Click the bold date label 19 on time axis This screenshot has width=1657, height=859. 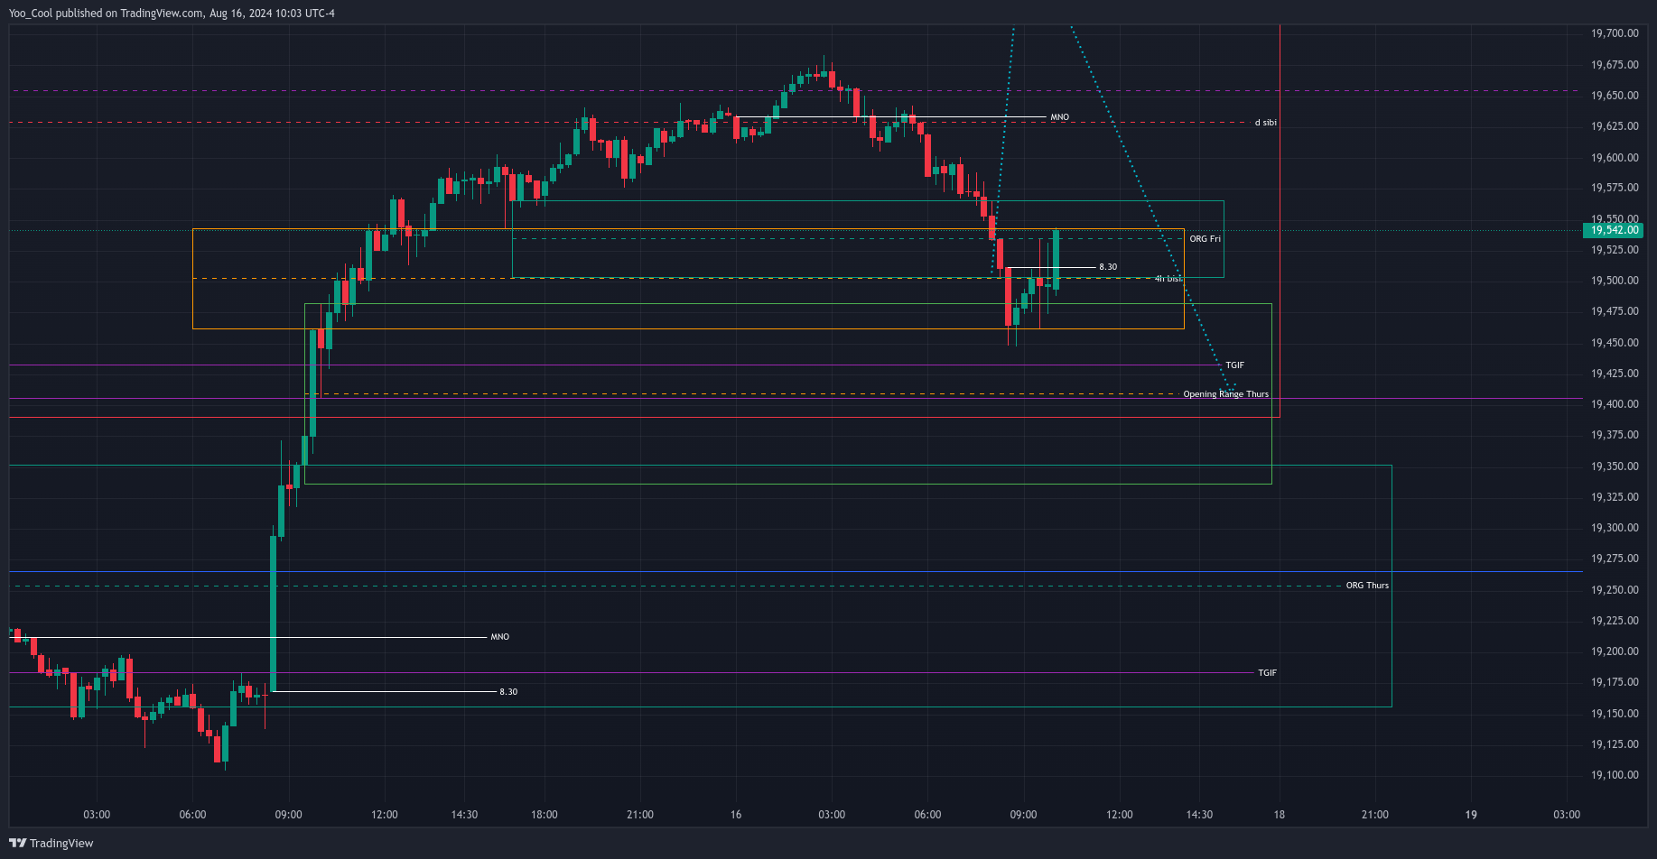pyautogui.click(x=1471, y=815)
